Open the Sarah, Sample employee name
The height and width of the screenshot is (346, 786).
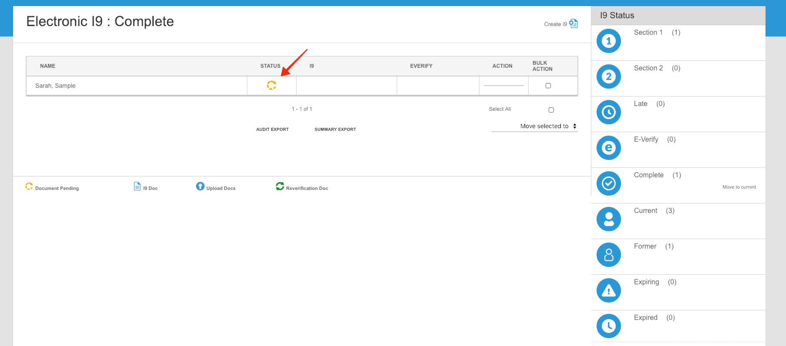55,86
